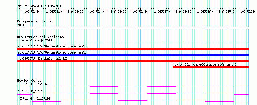Click the red esv3610337 variant bar

pos(133,49)
